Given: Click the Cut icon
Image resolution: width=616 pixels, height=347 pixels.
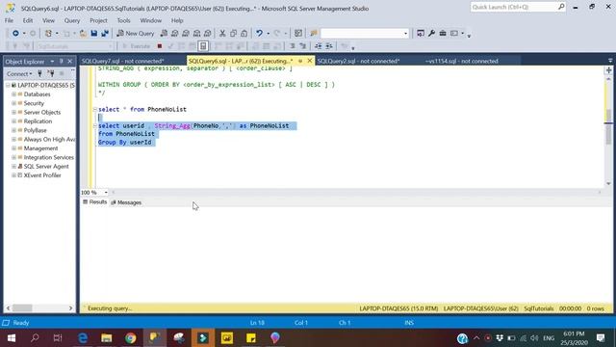Looking at the screenshot, I should coord(222,34).
